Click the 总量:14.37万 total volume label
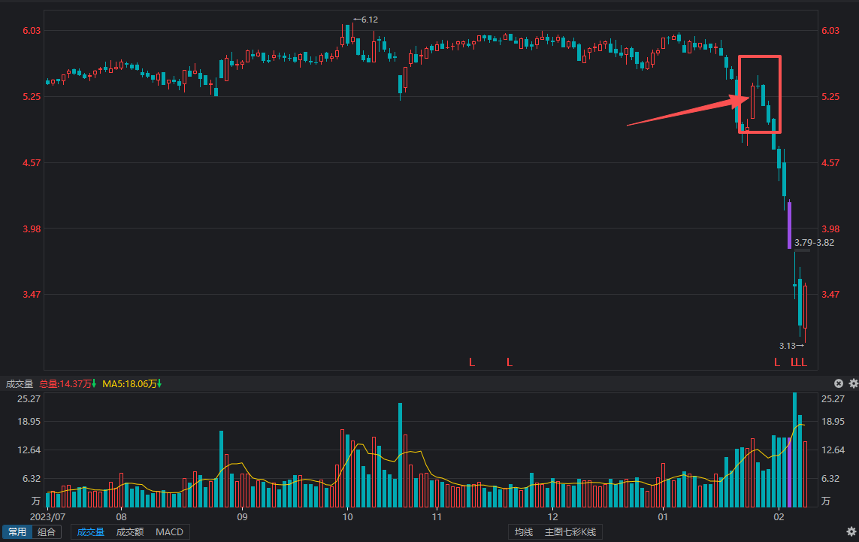This screenshot has height=542, width=859. pos(65,384)
